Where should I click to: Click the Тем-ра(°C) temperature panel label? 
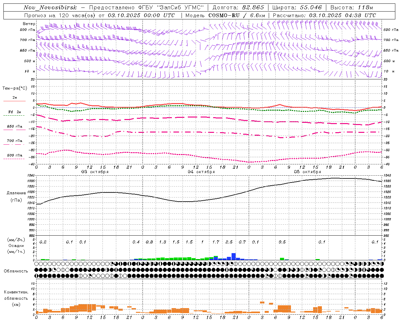click(15, 88)
